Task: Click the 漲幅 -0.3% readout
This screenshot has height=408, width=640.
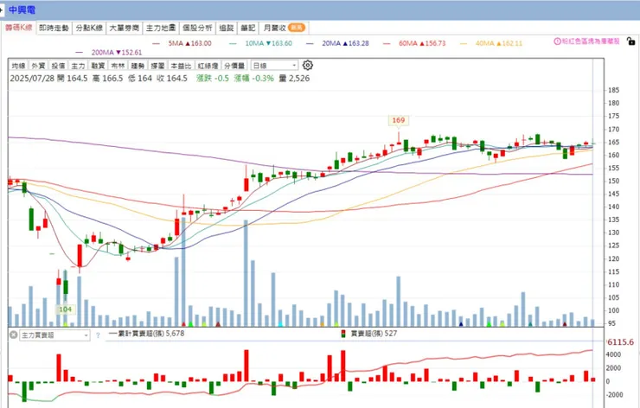Action: pos(254,79)
